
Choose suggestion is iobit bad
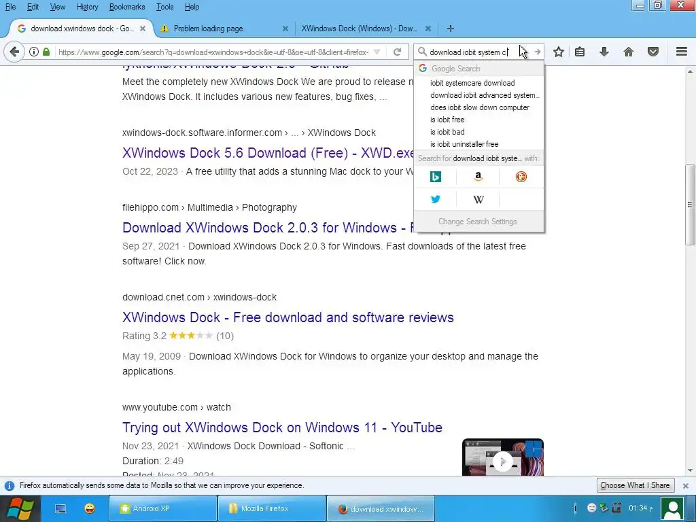tap(478, 132)
